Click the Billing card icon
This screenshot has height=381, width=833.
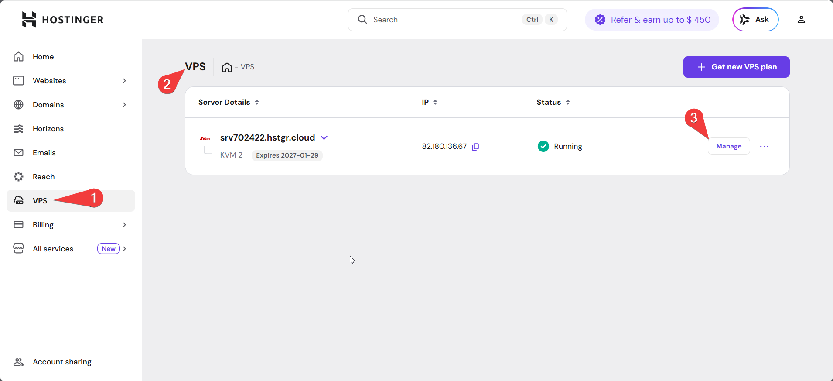coord(18,225)
